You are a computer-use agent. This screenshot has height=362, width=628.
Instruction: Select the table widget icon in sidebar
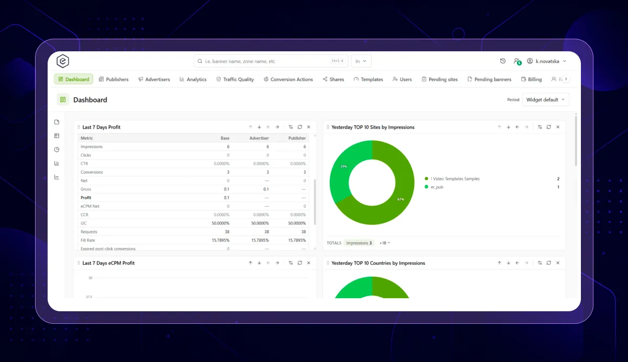(57, 135)
